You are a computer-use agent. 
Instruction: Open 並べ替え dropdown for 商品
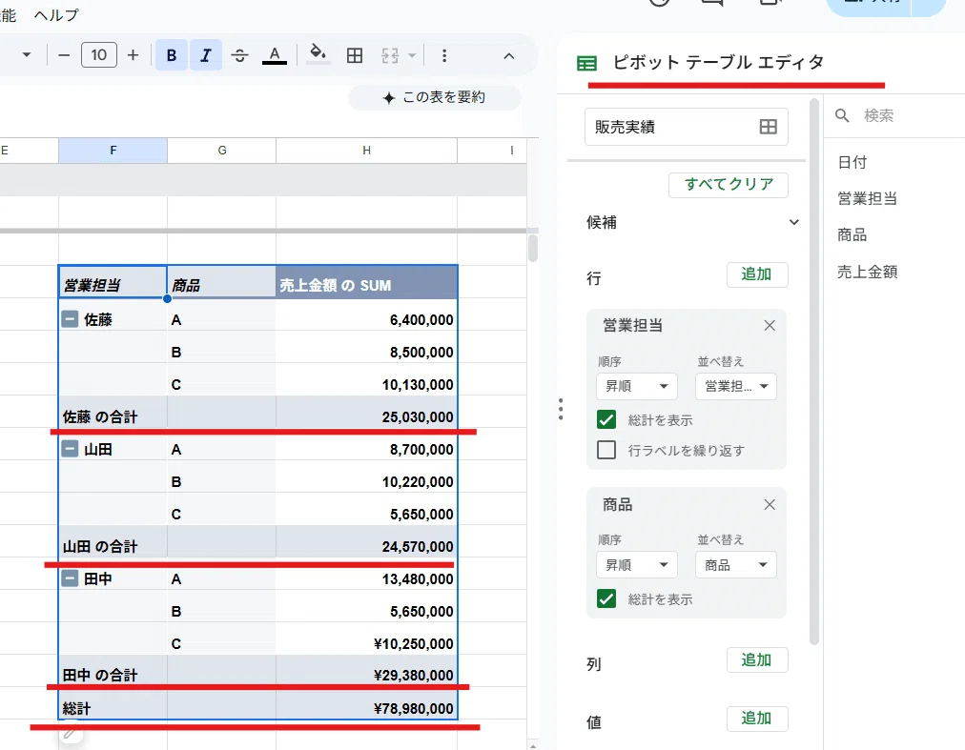point(736,565)
